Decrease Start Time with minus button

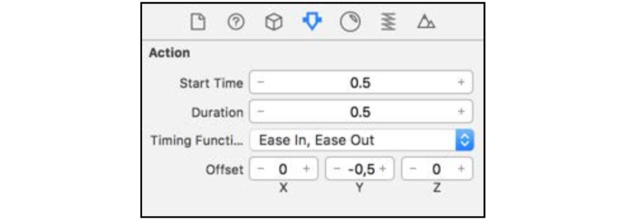point(261,82)
